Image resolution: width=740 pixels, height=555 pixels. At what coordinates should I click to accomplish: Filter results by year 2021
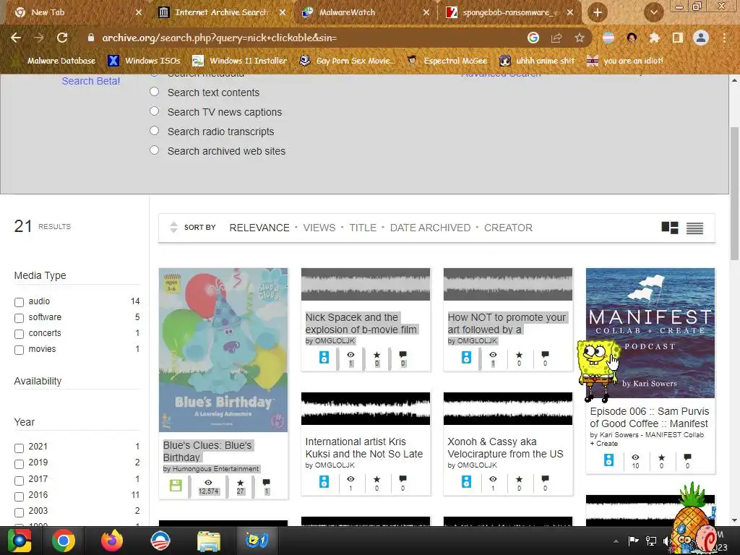tap(19, 448)
